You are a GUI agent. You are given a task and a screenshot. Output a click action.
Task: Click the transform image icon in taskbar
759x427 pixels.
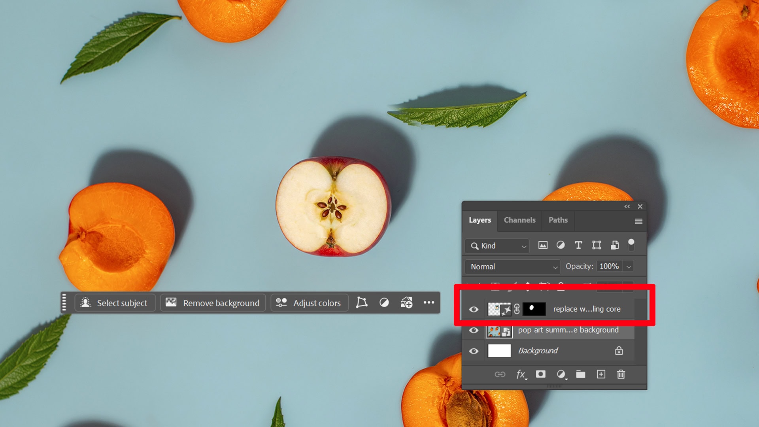pyautogui.click(x=361, y=303)
